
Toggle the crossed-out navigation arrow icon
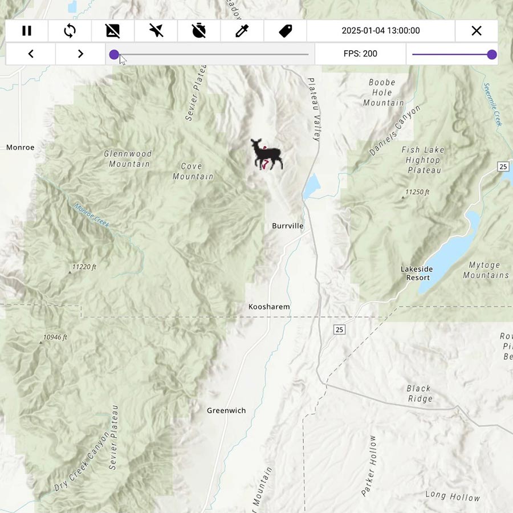coord(156,31)
